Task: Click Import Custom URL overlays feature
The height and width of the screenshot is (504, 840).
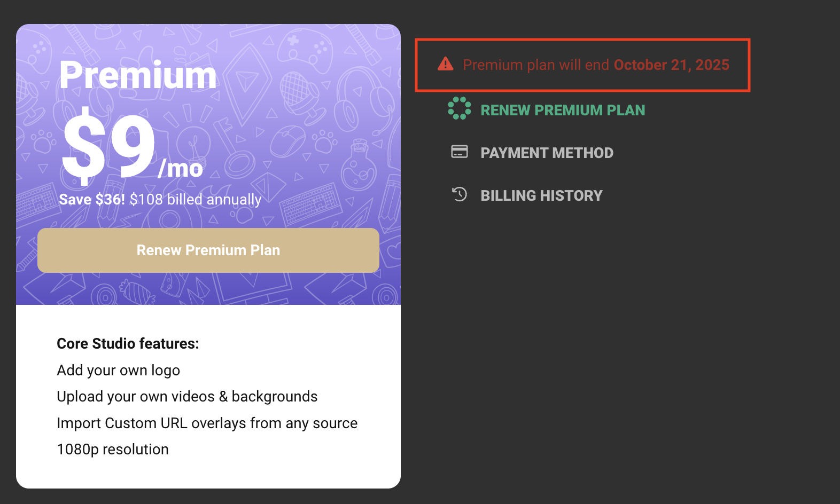Action: [207, 423]
